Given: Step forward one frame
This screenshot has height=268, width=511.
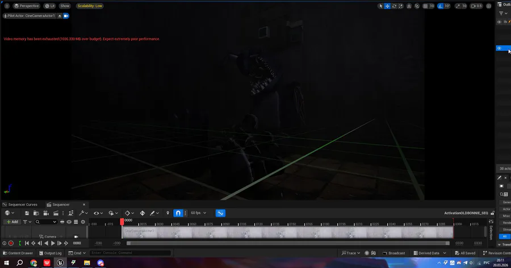Looking at the screenshot, I should pos(59,243).
